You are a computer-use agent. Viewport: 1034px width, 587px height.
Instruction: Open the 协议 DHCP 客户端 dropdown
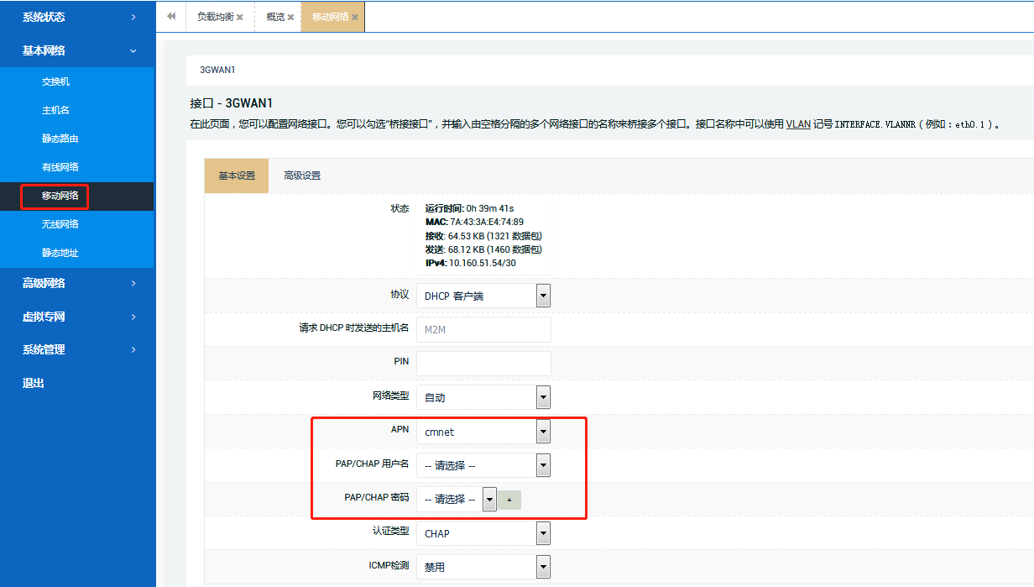click(x=543, y=296)
